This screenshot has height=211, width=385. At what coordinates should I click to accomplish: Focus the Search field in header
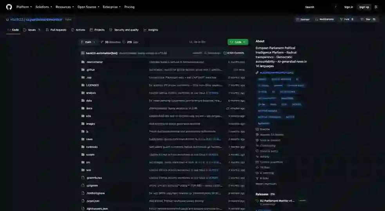point(321,7)
